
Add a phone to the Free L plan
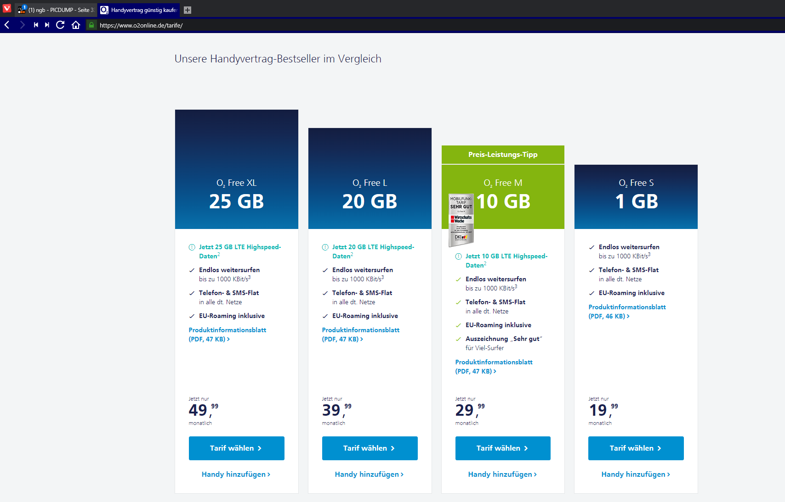(370, 474)
